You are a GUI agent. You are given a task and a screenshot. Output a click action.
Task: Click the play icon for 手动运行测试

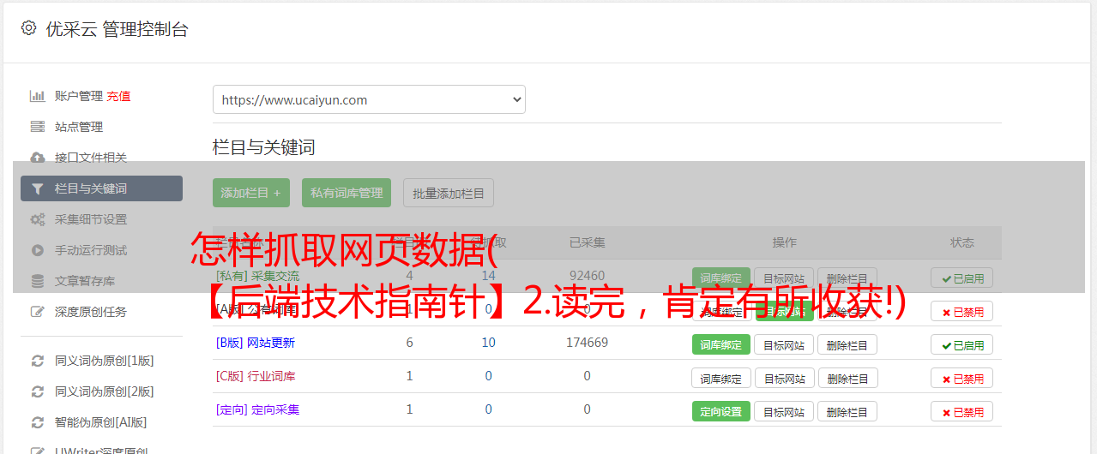coord(37,250)
